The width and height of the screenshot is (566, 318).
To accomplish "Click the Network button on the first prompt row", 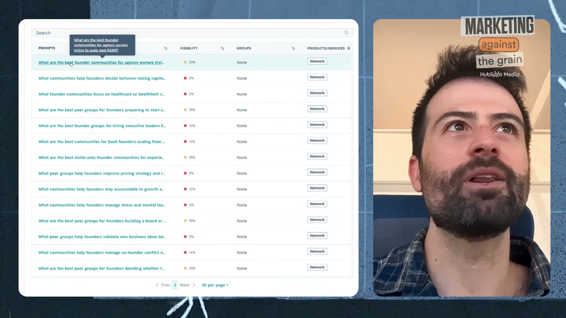I will pos(317,61).
